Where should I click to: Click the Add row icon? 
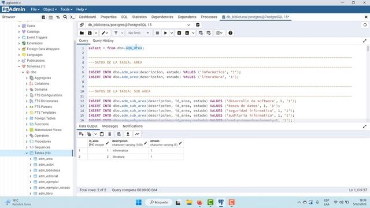click(x=81, y=134)
